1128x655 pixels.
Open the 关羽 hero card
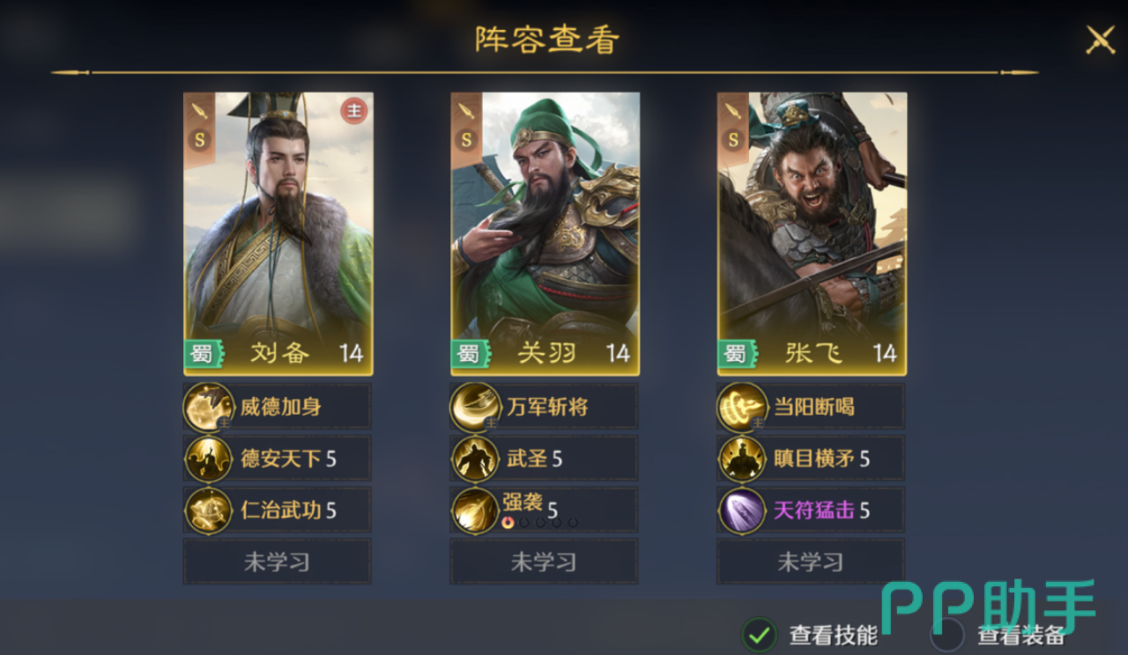(x=545, y=233)
